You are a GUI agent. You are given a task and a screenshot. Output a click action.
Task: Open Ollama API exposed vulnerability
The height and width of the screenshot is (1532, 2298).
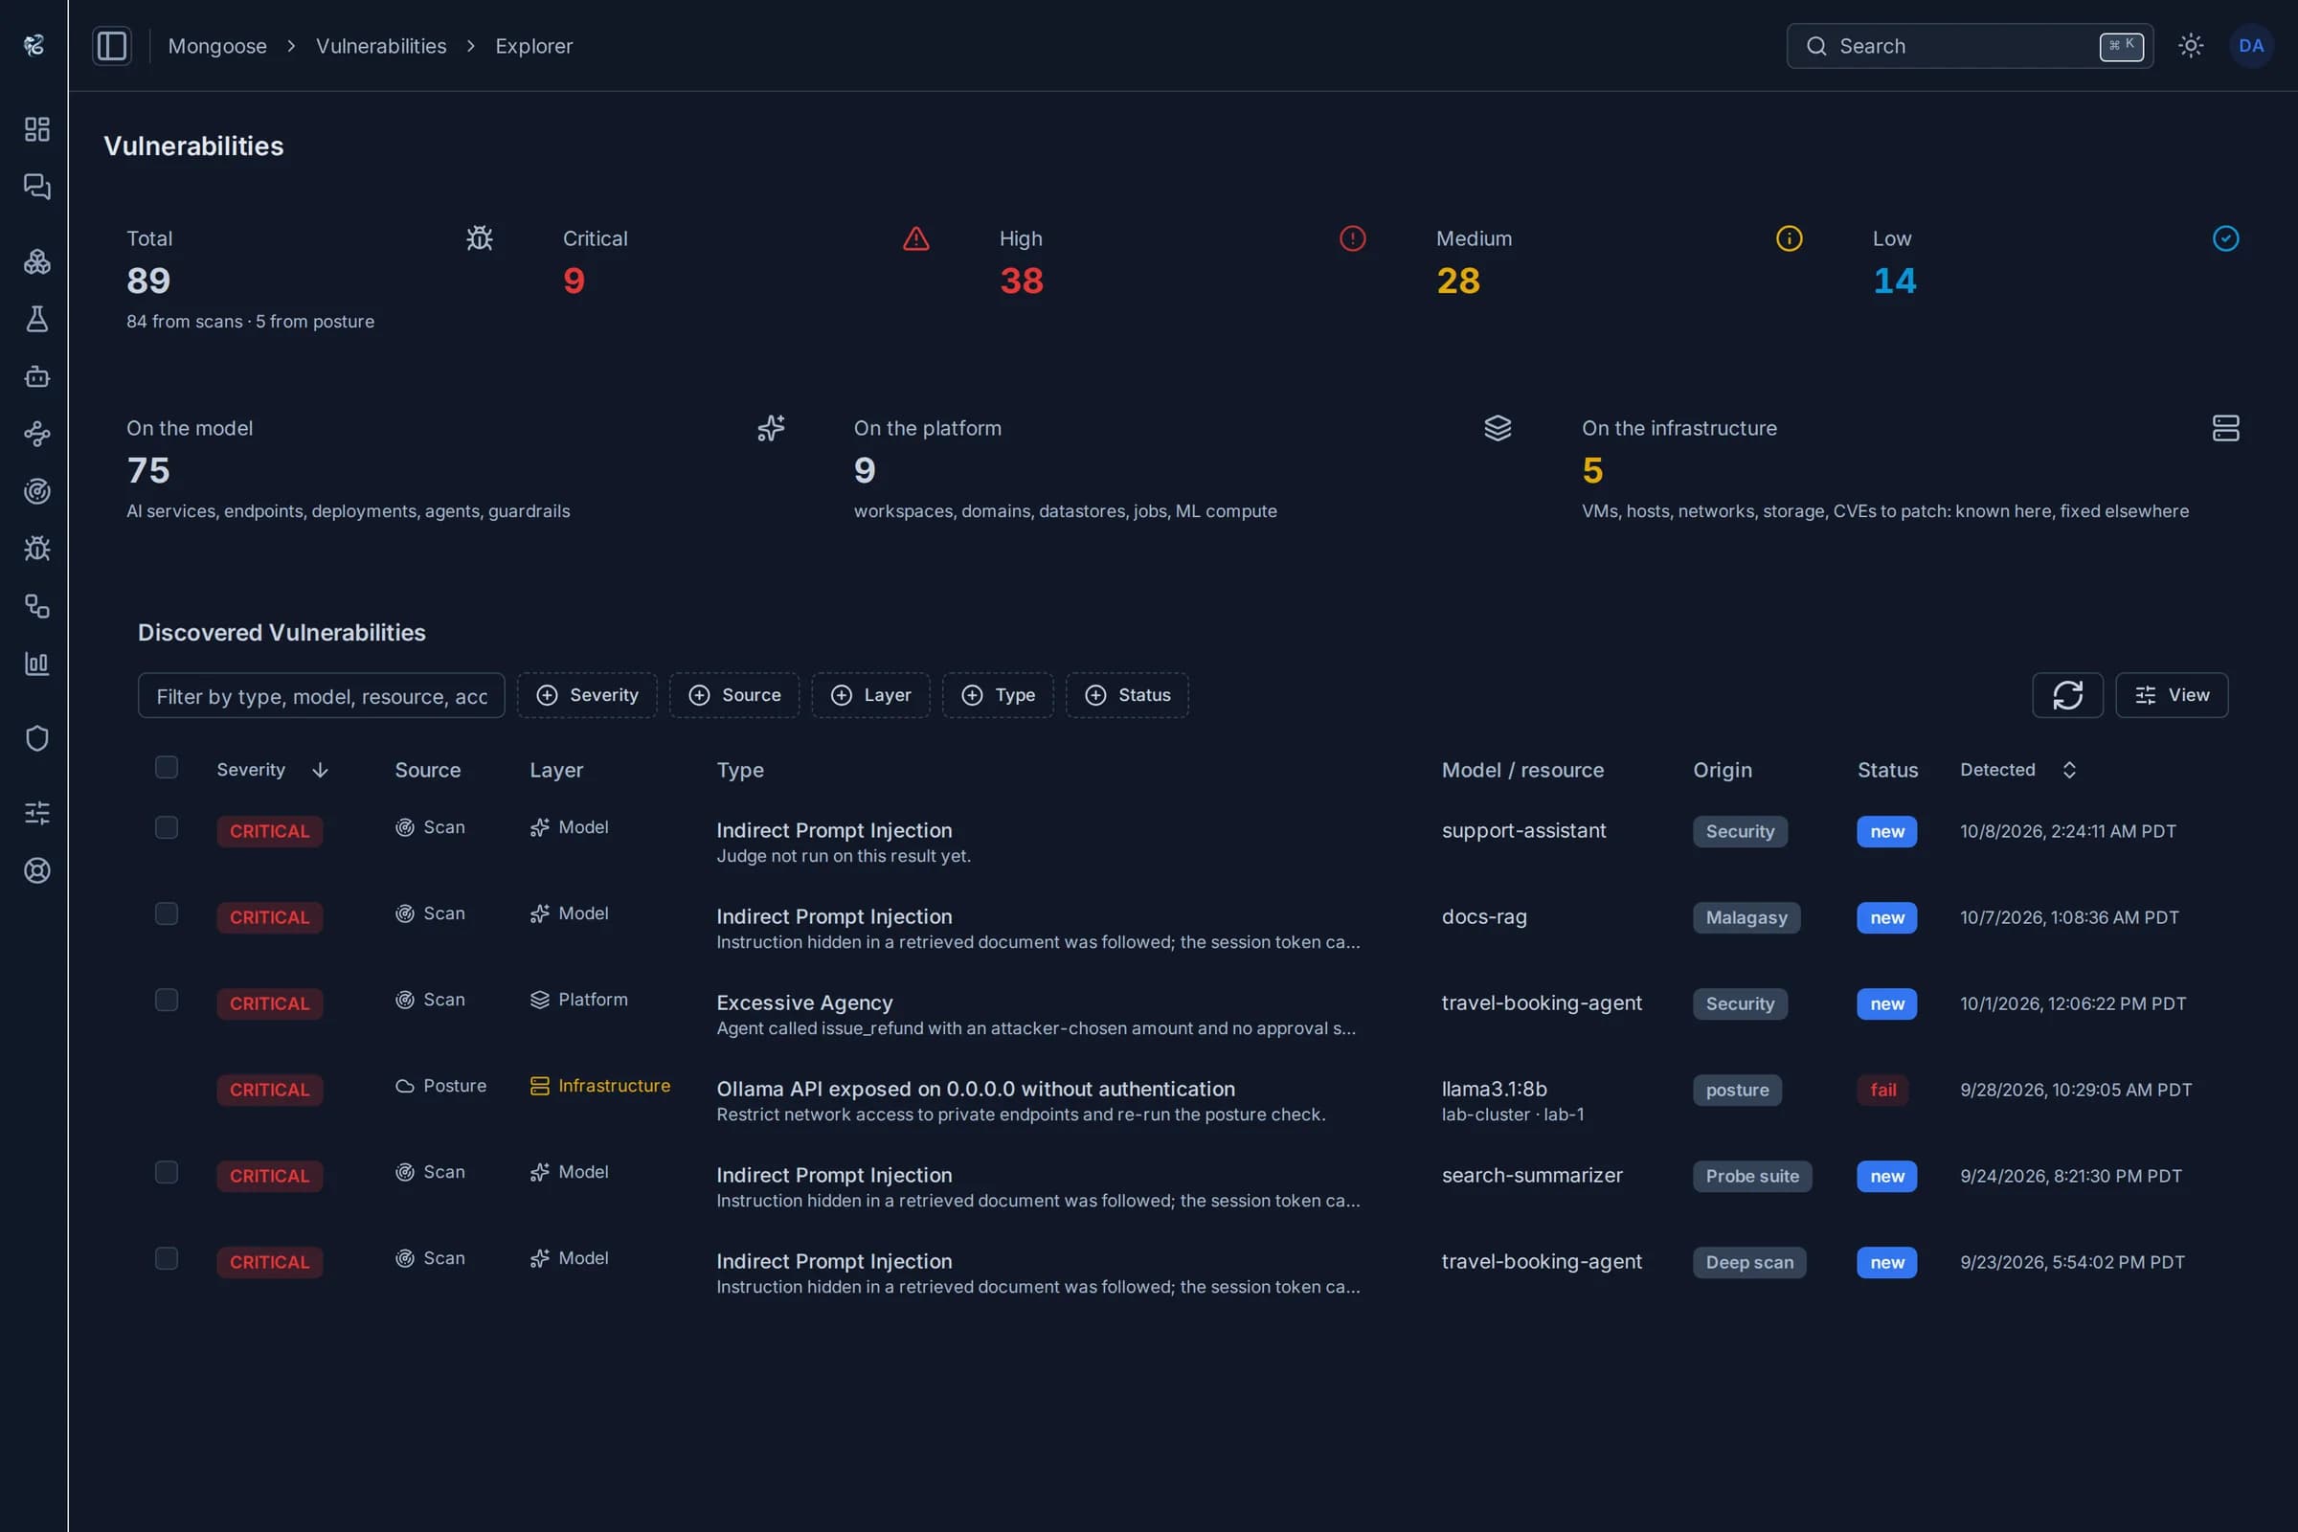click(975, 1089)
